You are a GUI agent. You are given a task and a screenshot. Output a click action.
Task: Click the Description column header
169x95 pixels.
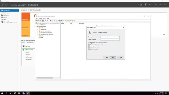pyautogui.click(x=81, y=23)
